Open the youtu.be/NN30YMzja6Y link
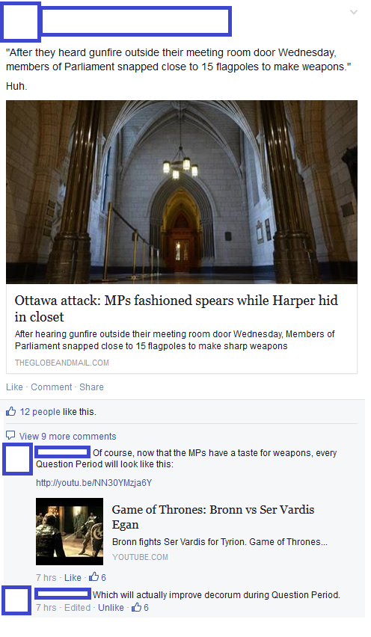 [x=93, y=483]
